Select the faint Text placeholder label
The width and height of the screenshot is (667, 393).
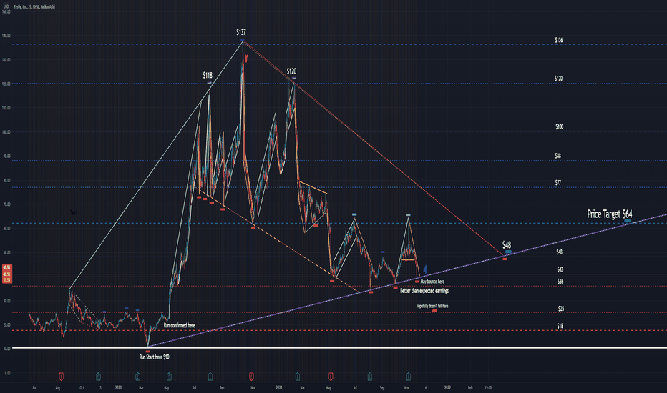click(x=74, y=212)
